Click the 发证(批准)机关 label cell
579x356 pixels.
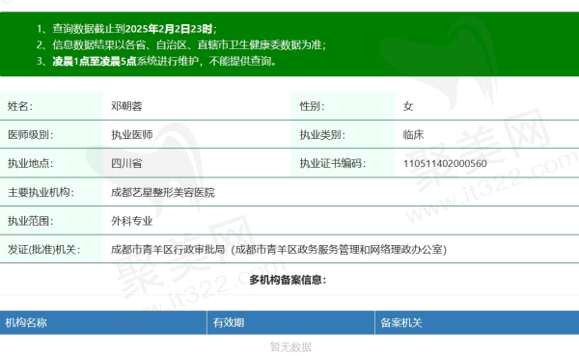[x=51, y=249]
